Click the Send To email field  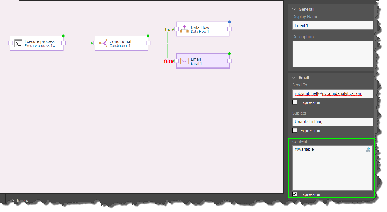point(332,93)
